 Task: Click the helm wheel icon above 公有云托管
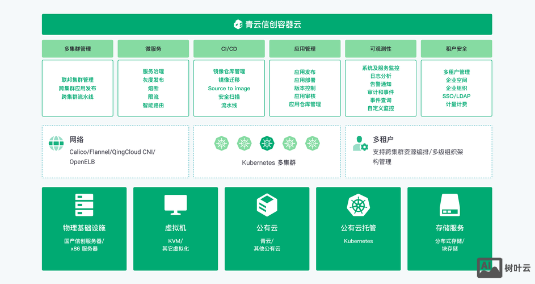pos(358,205)
